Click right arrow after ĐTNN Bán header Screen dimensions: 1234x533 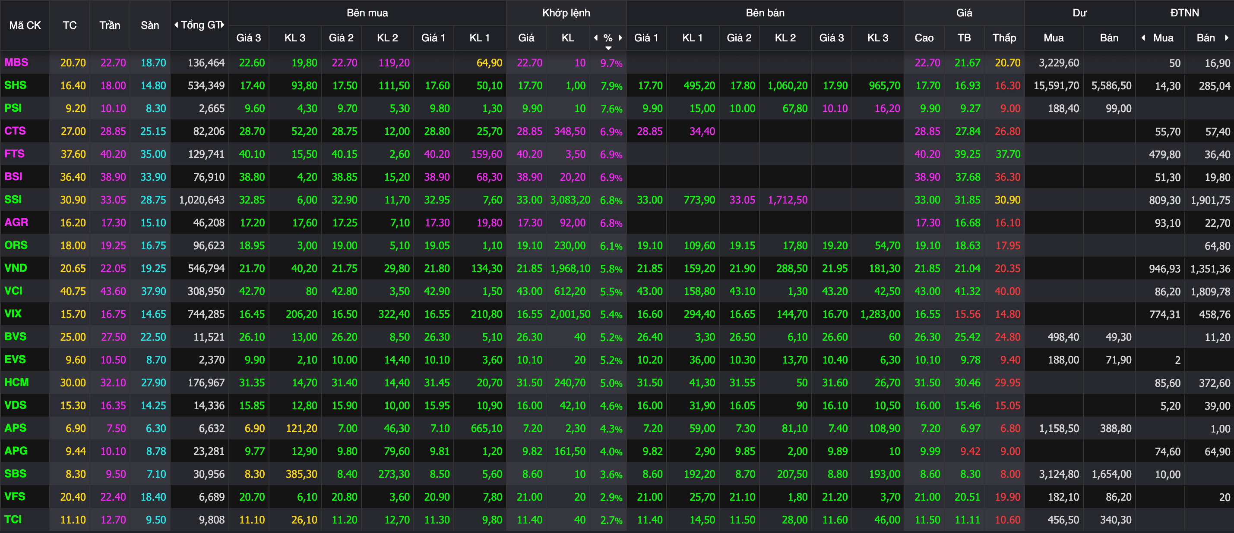pos(1226,38)
